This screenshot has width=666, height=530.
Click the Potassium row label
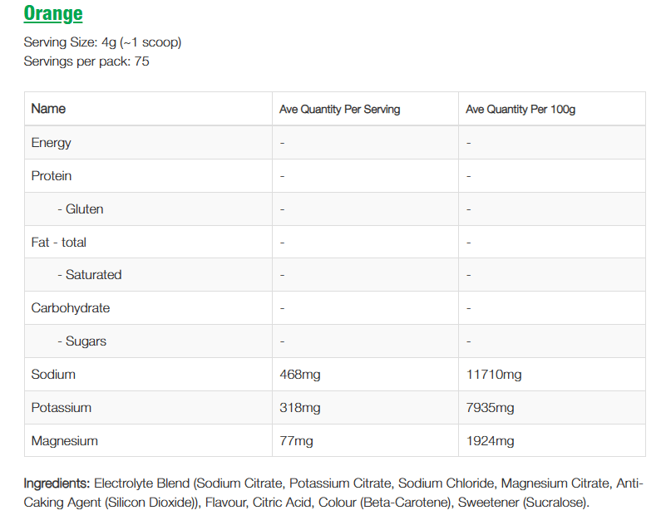[x=62, y=408]
